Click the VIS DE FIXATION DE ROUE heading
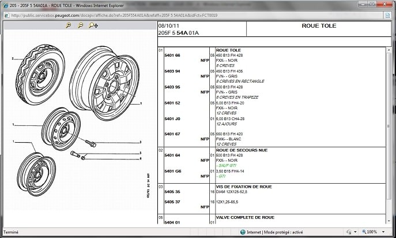Image resolution: width=396 pixels, height=238 pixels. 244,187
